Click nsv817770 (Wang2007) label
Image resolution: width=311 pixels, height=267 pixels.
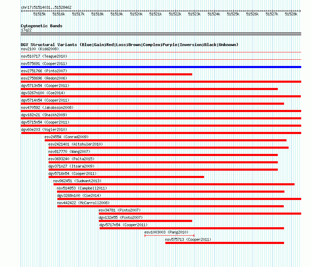pos(69,151)
